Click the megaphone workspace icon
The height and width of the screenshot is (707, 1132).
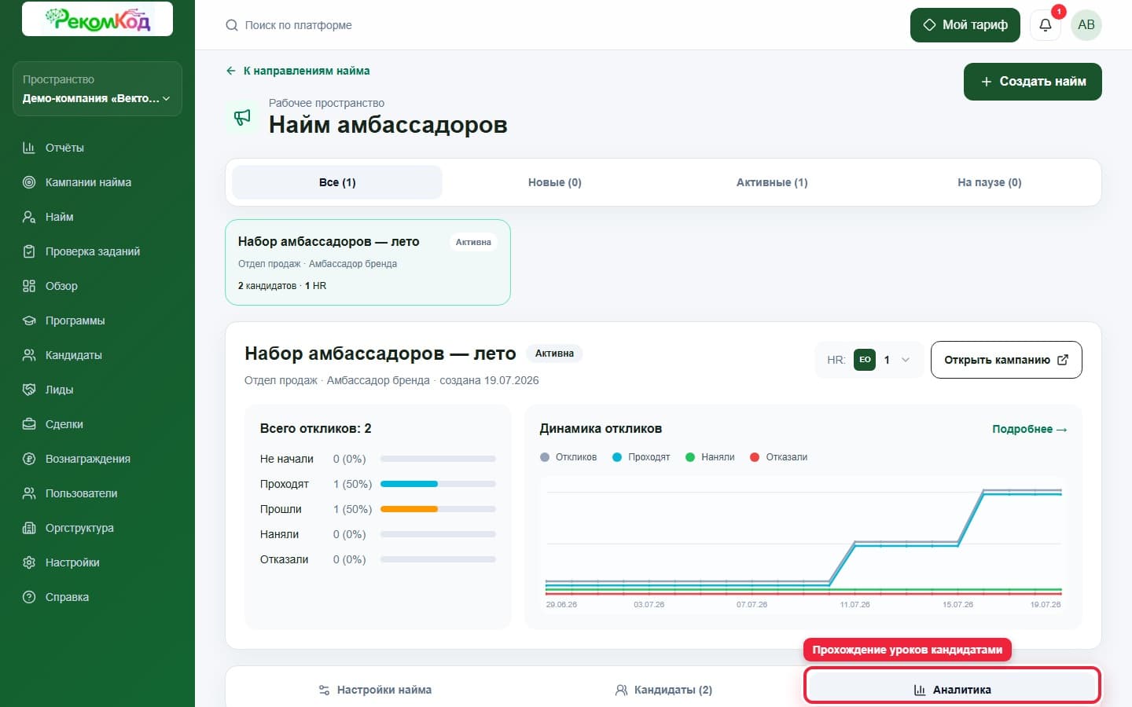pyautogui.click(x=242, y=117)
